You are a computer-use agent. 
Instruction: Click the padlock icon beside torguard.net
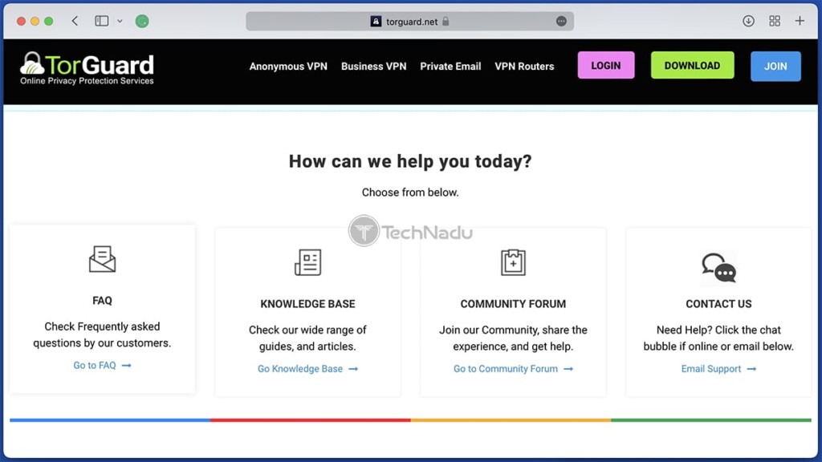[446, 22]
